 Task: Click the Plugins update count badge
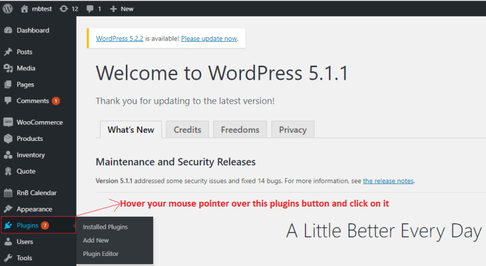(x=45, y=226)
